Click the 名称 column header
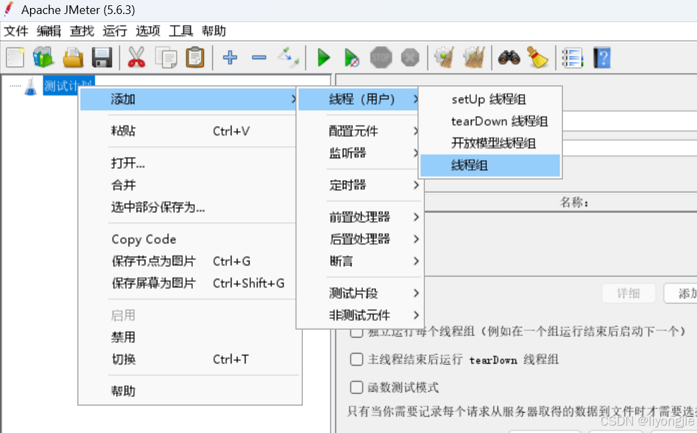Screen dimensions: 697x433 pyautogui.click(x=574, y=203)
